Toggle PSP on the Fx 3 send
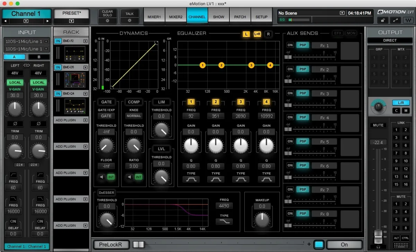Image resolution: width=416 pixels, height=252 pixels. click(x=303, y=93)
